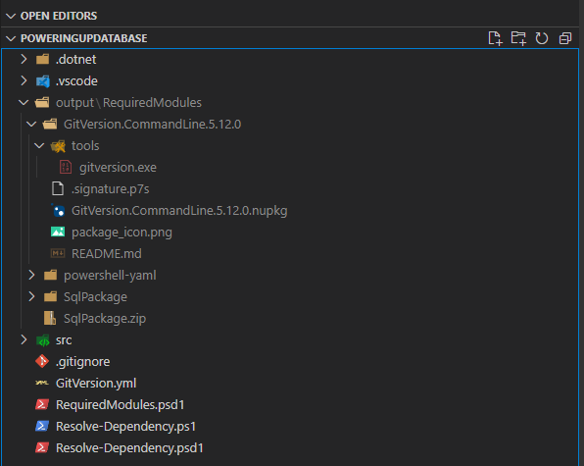Open the GitVersion.yml file
This screenshot has width=584, height=466.
pos(96,383)
